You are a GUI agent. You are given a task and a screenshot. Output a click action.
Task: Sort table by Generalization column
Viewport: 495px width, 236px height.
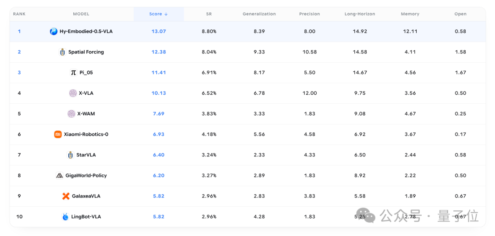259,14
